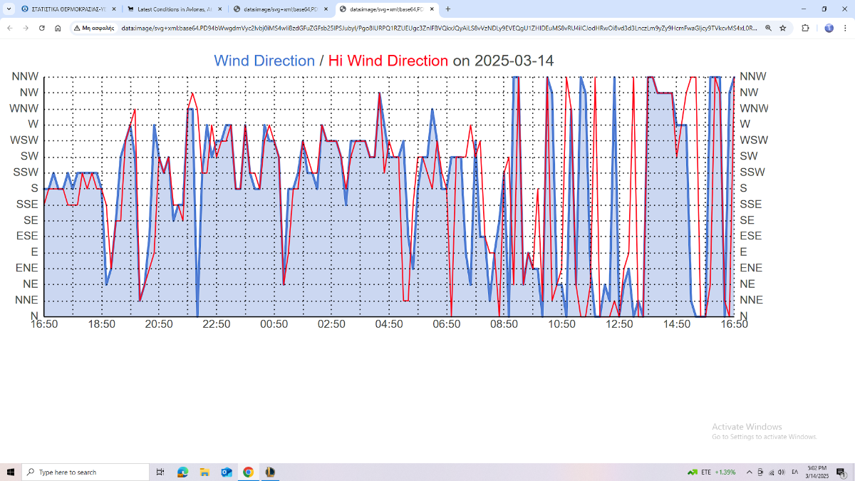Open the zoom magnifier in address bar
Screen dimensions: 855x481
[768, 28]
